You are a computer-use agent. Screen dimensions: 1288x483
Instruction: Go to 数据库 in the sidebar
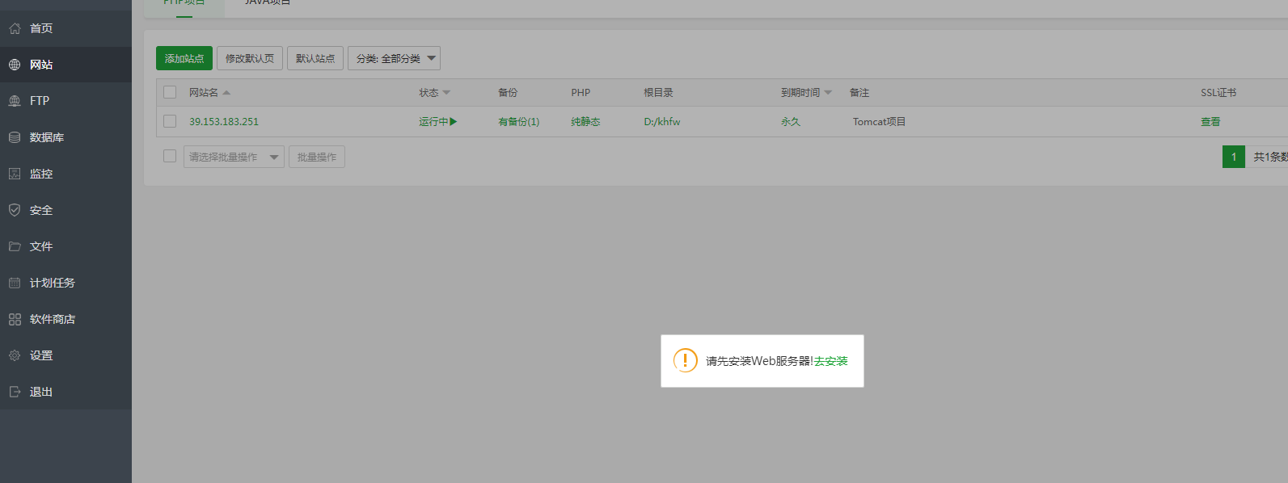point(65,137)
